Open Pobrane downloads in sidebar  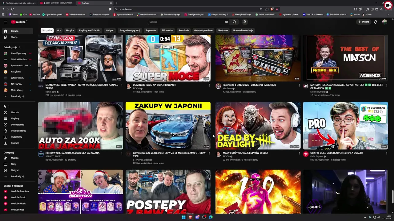[17, 143]
